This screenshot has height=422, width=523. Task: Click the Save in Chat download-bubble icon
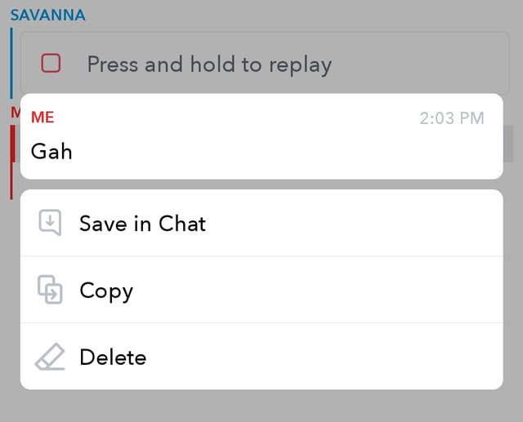pos(51,223)
